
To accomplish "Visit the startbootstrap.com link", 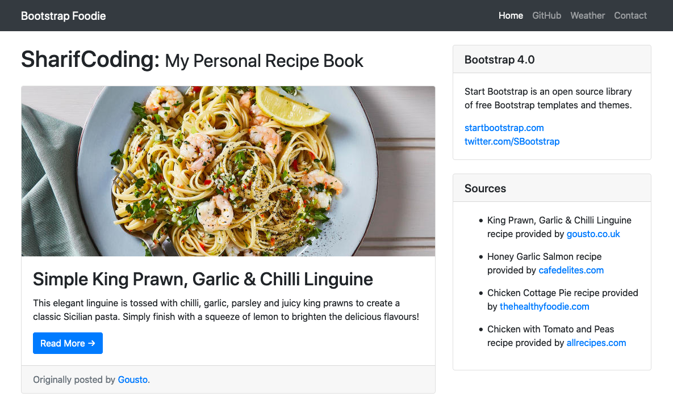I will click(x=504, y=128).
